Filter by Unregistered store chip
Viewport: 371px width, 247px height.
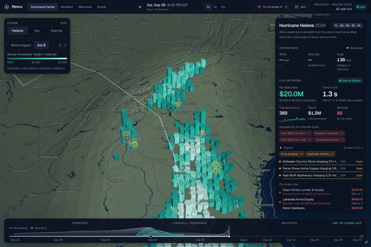point(330,139)
